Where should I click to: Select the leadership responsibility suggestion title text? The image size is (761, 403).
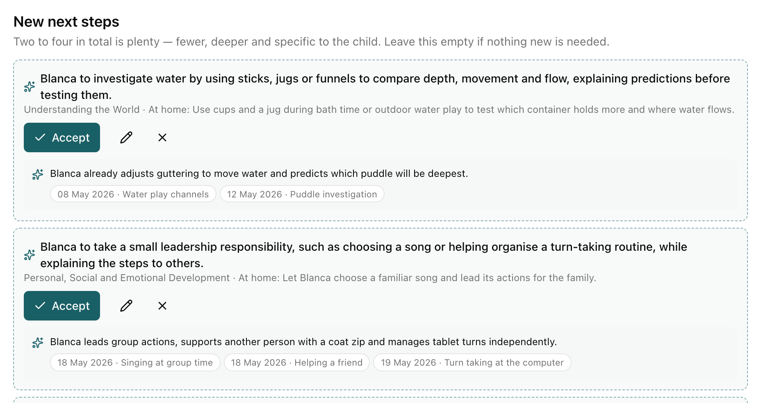pyautogui.click(x=364, y=255)
